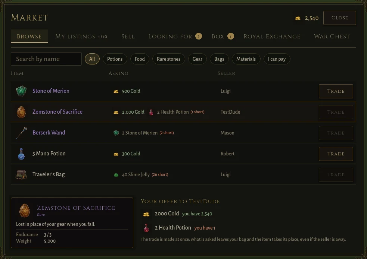367x259 pixels.
Task: Click the Mana Potion blue flask icon
Action: coord(21,154)
